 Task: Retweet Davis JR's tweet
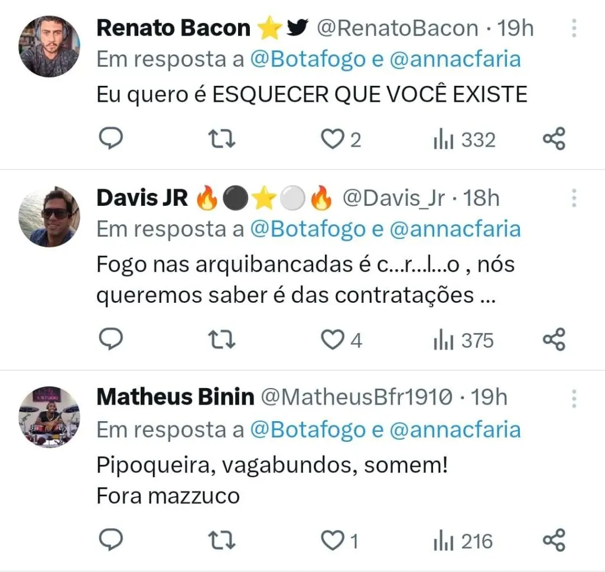pos(223,340)
